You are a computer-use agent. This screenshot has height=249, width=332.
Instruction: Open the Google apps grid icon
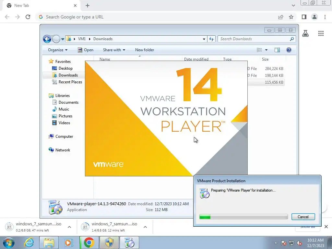pos(321,33)
